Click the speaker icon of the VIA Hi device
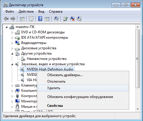 point(22,80)
